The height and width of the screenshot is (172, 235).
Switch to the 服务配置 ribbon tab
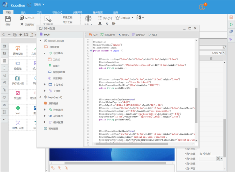(x=98, y=12)
